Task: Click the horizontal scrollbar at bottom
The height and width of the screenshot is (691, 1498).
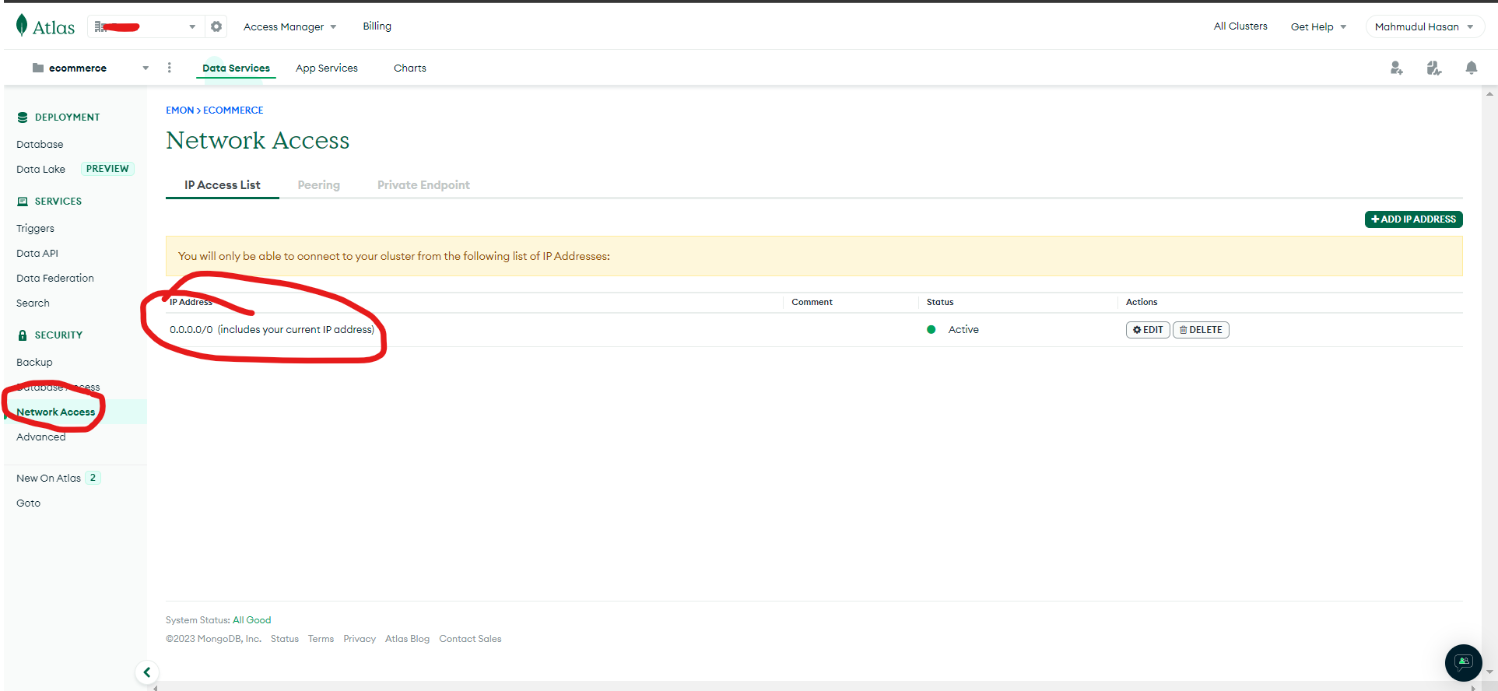Action: tap(815, 687)
